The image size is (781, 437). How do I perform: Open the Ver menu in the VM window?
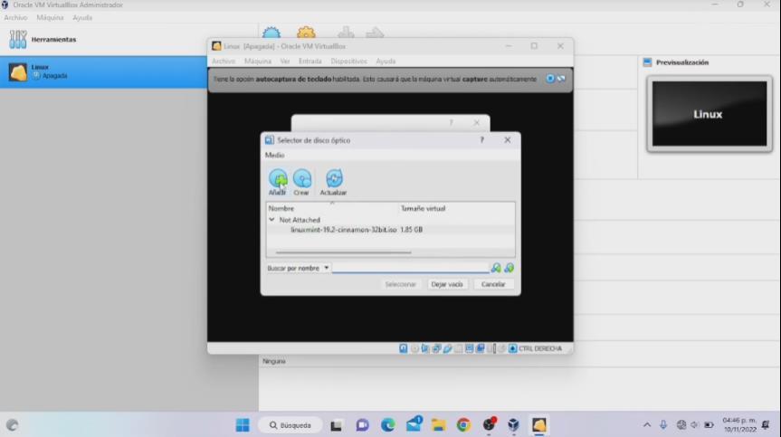pos(284,62)
